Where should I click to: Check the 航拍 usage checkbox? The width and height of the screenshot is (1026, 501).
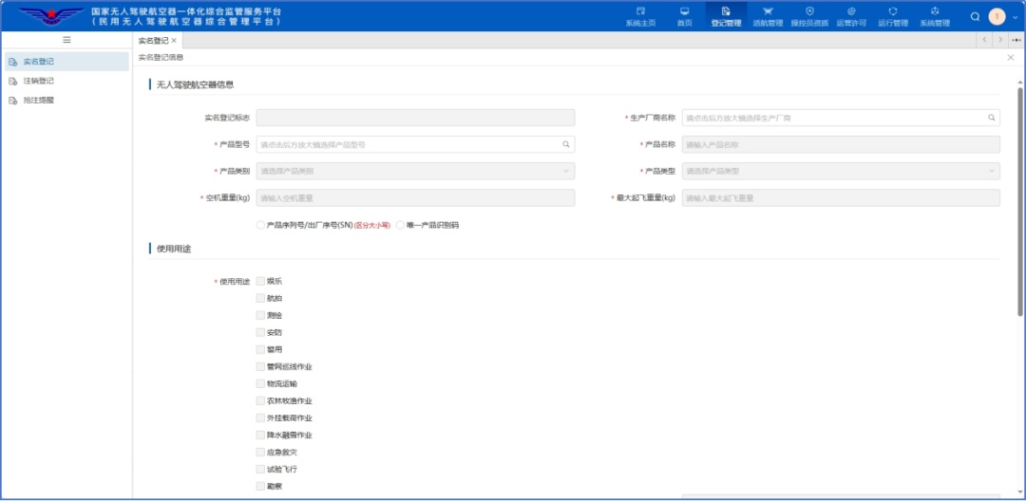pyautogui.click(x=260, y=298)
